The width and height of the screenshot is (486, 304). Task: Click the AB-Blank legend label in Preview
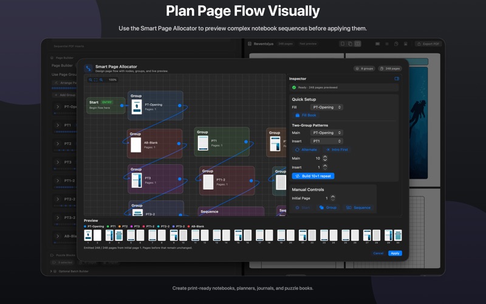(x=198, y=226)
